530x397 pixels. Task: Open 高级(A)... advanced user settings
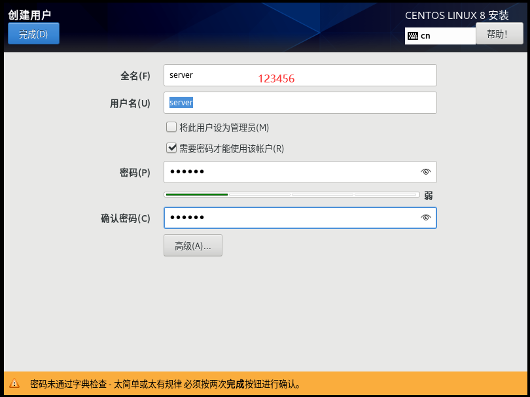(192, 246)
